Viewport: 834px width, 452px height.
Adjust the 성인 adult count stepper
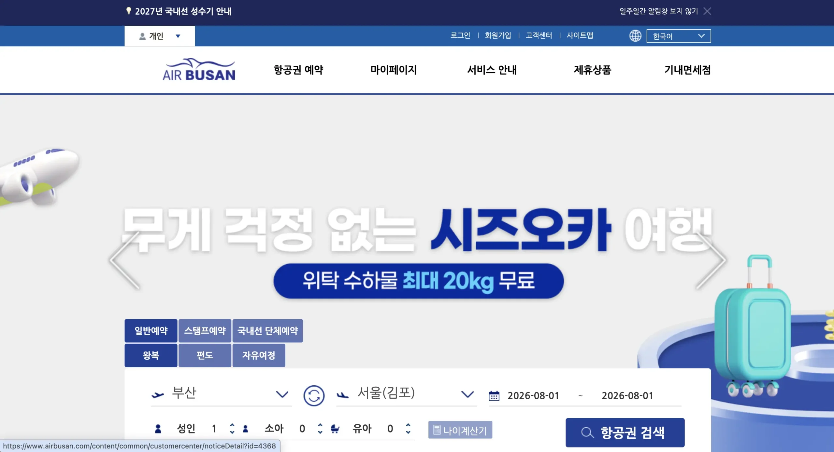tap(232, 429)
